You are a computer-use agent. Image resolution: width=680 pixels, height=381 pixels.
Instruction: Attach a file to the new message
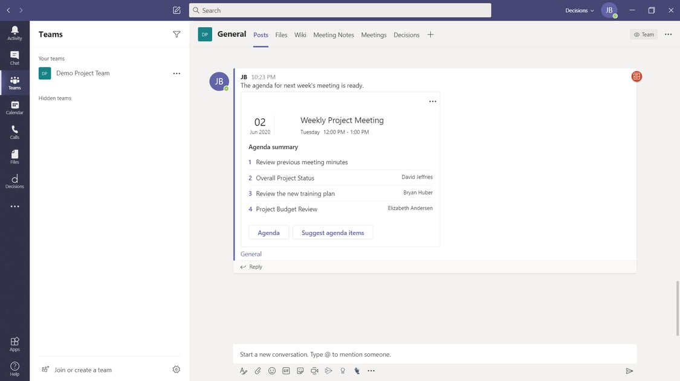click(x=257, y=370)
